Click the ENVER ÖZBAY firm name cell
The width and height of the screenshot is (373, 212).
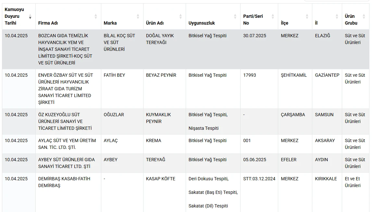pos(68,89)
